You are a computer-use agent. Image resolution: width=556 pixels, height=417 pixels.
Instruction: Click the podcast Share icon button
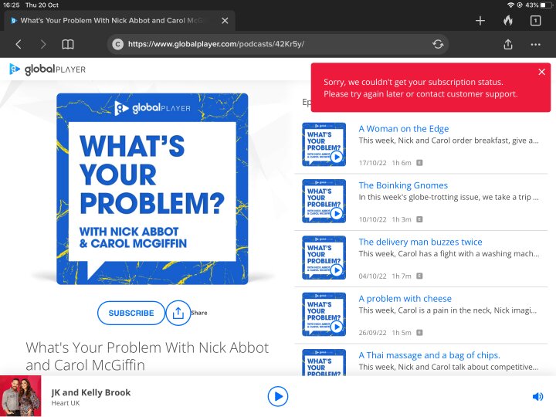pyautogui.click(x=178, y=313)
